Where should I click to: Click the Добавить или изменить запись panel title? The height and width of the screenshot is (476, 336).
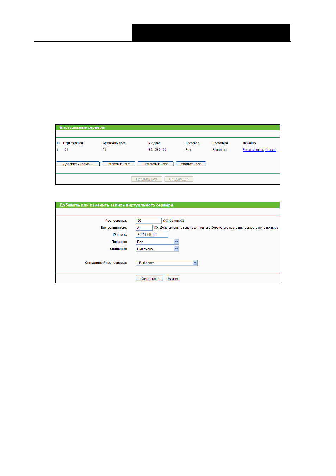point(116,205)
